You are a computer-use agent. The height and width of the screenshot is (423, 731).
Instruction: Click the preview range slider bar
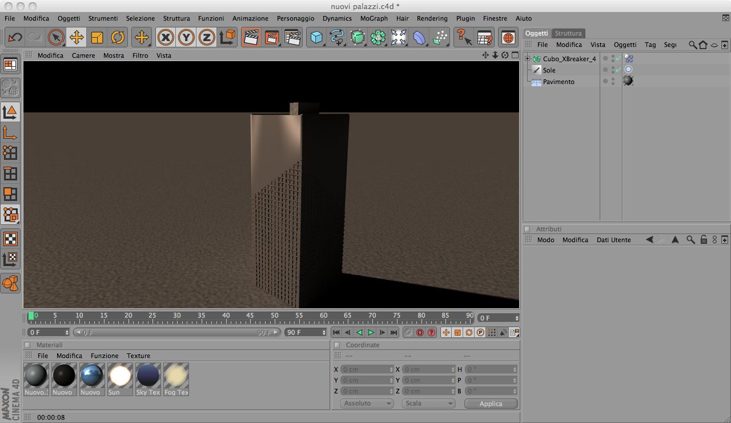(178, 332)
